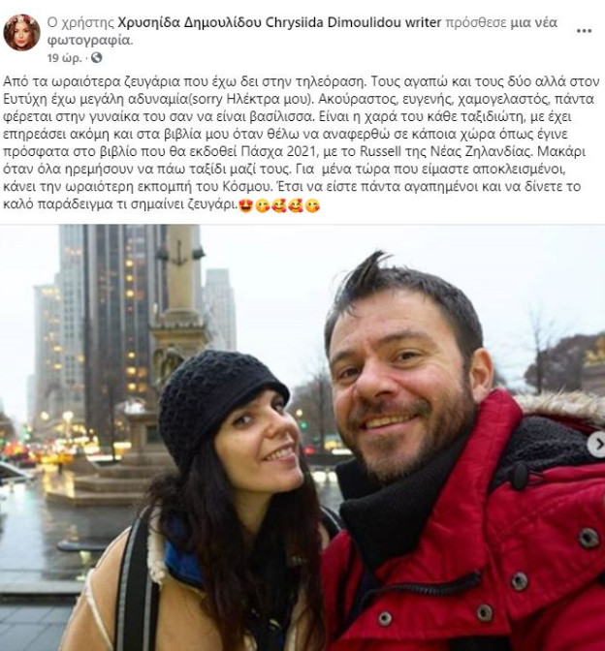The width and height of the screenshot is (605, 651).
Task: Click the author's round profile picture
Action: click(21, 32)
